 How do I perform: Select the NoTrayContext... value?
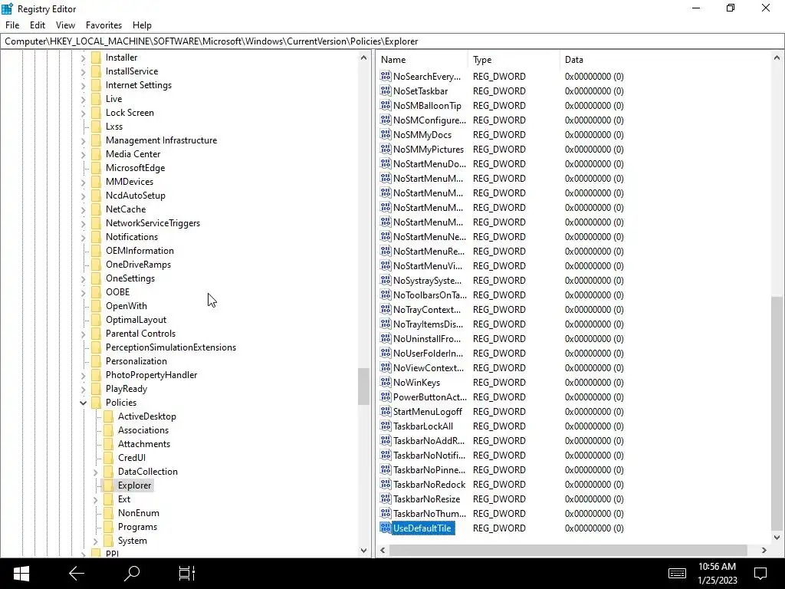[427, 310]
